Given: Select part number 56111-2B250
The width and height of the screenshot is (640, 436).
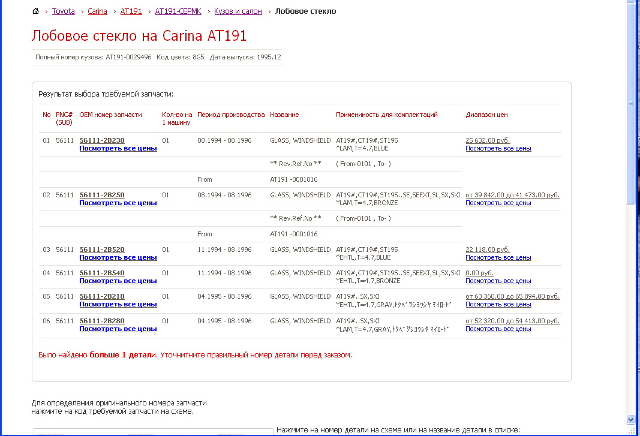Looking at the screenshot, I should tap(102, 195).
